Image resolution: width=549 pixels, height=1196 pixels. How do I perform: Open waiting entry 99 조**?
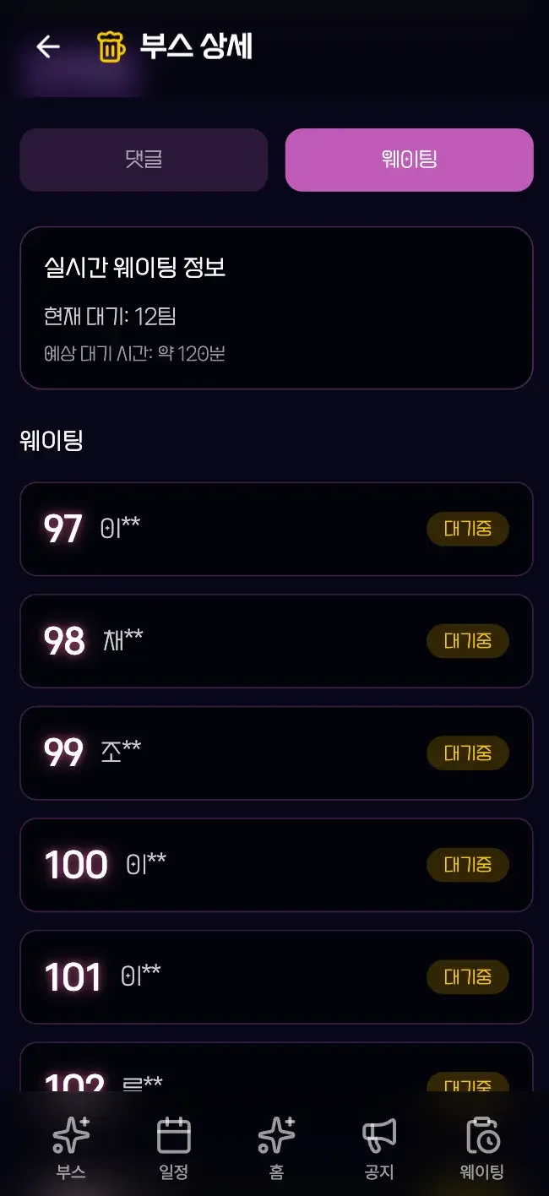click(253, 753)
